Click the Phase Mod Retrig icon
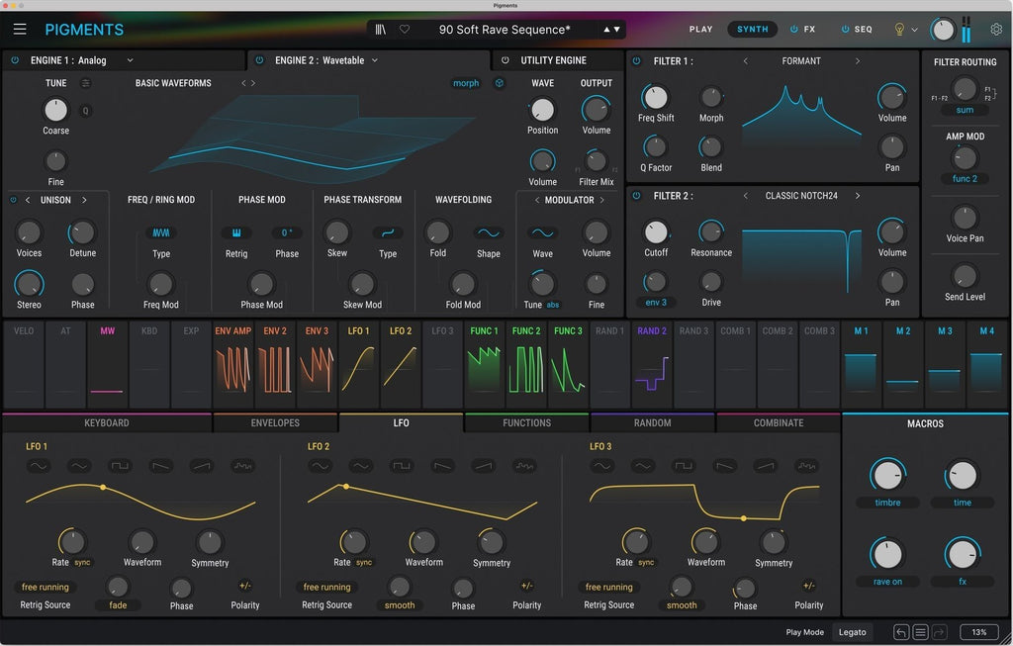Image resolution: width=1013 pixels, height=646 pixels. tap(236, 232)
